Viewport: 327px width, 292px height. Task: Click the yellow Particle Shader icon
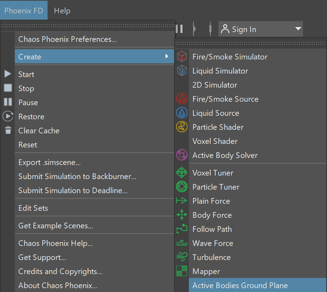point(182,127)
